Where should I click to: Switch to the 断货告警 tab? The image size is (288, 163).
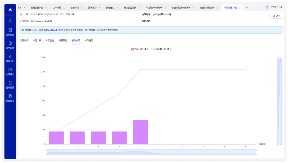point(110,8)
